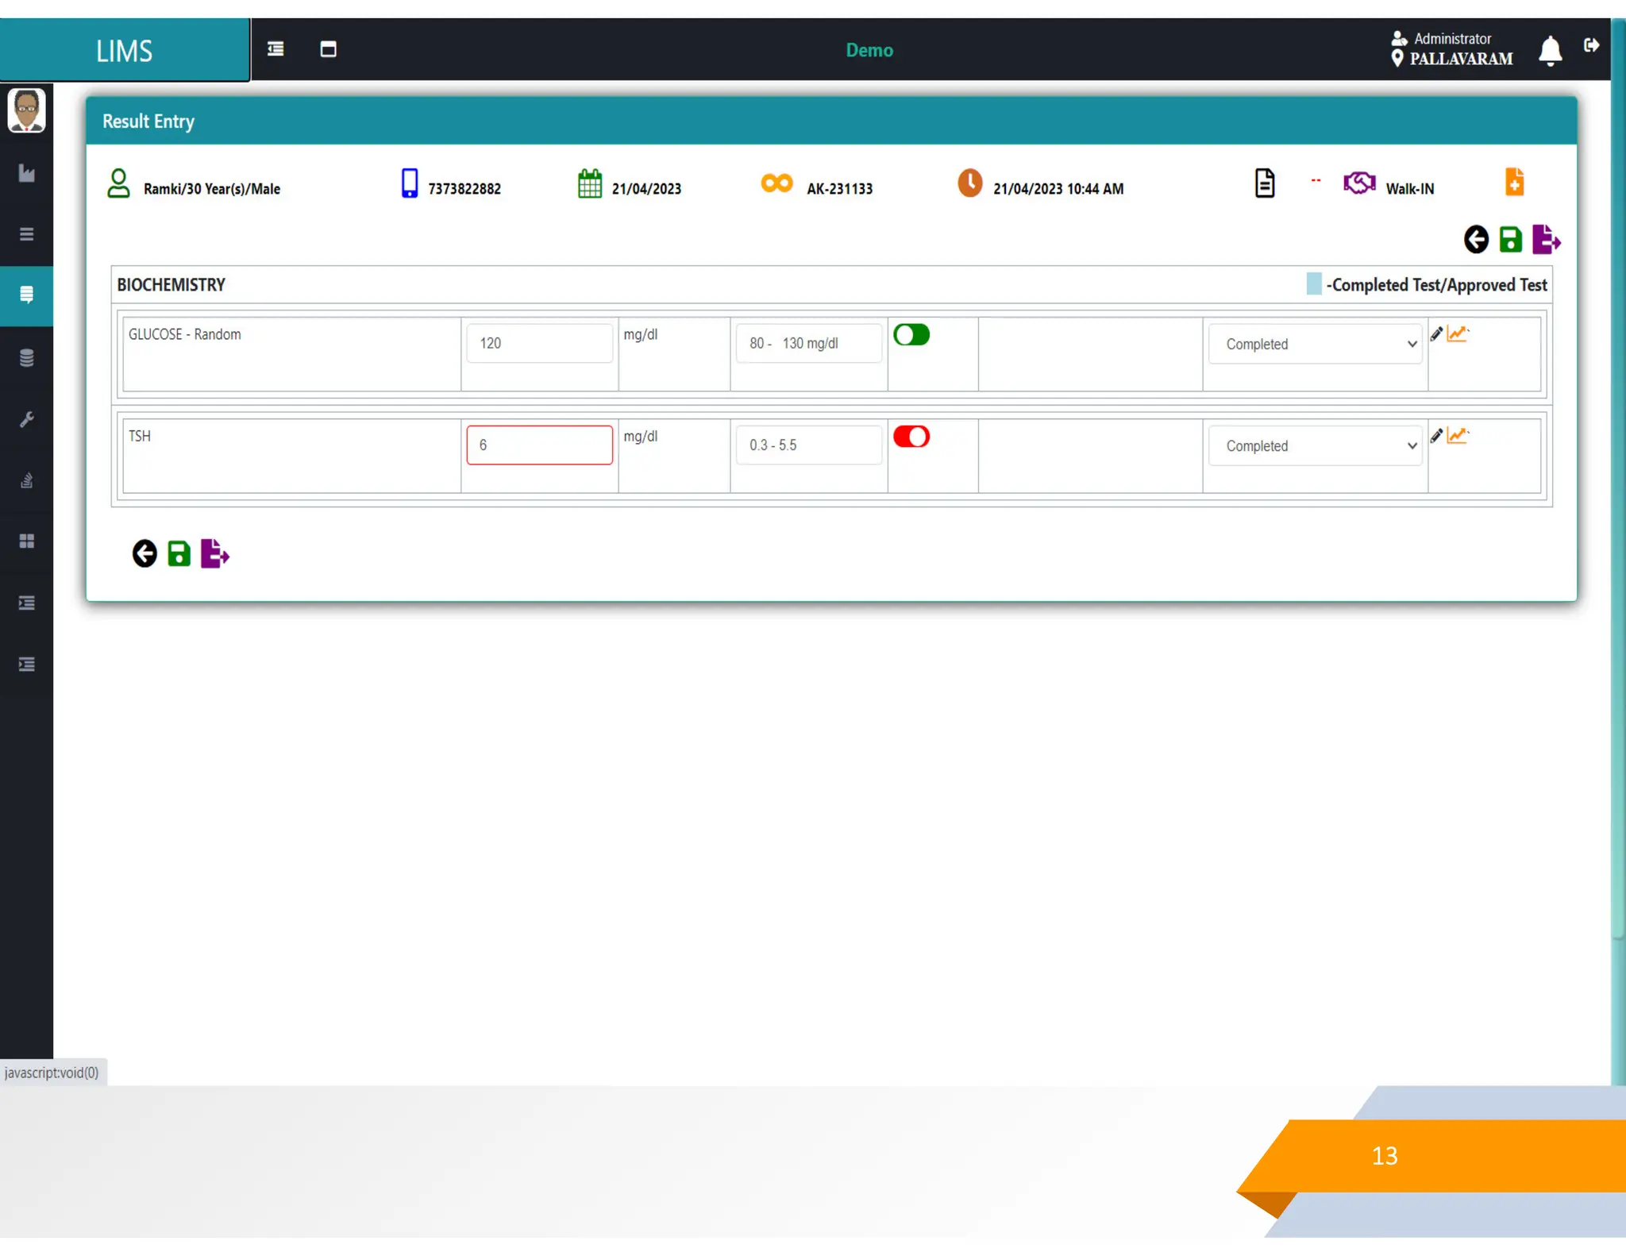This screenshot has width=1626, height=1256.
Task: Click the notification bell icon
Action: click(1549, 51)
